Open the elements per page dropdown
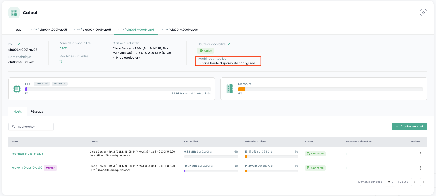The height and width of the screenshot is (196, 436). 390,182
